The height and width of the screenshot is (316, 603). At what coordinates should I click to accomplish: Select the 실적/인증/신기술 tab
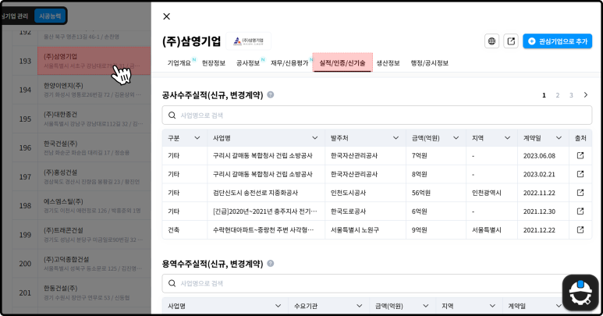click(342, 62)
